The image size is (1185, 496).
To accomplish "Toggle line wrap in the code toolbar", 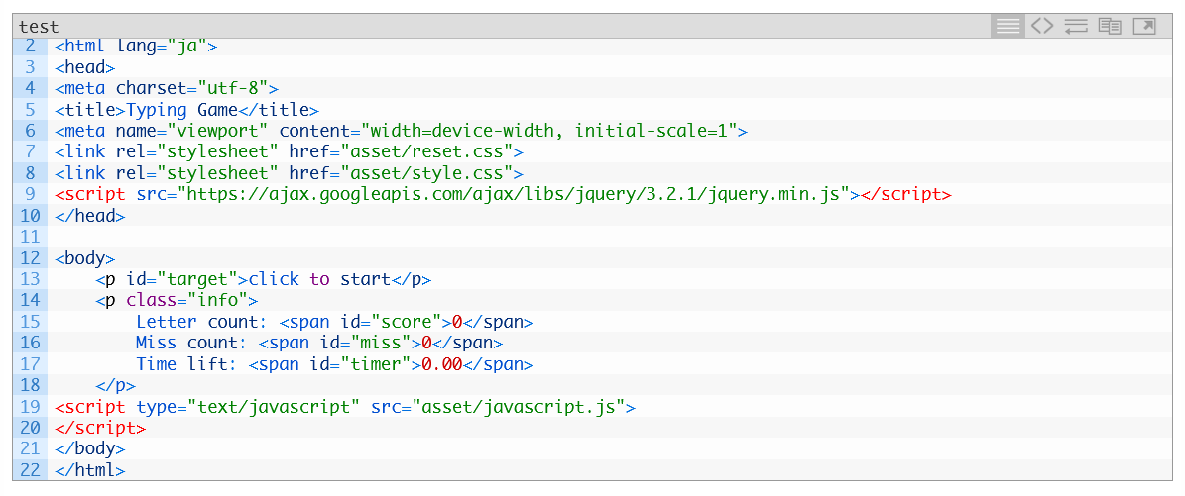I will pyautogui.click(x=1076, y=27).
